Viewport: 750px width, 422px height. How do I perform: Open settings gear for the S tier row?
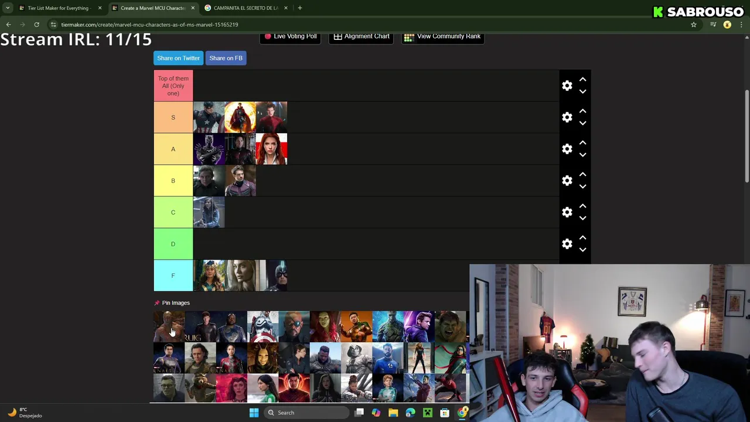click(567, 117)
